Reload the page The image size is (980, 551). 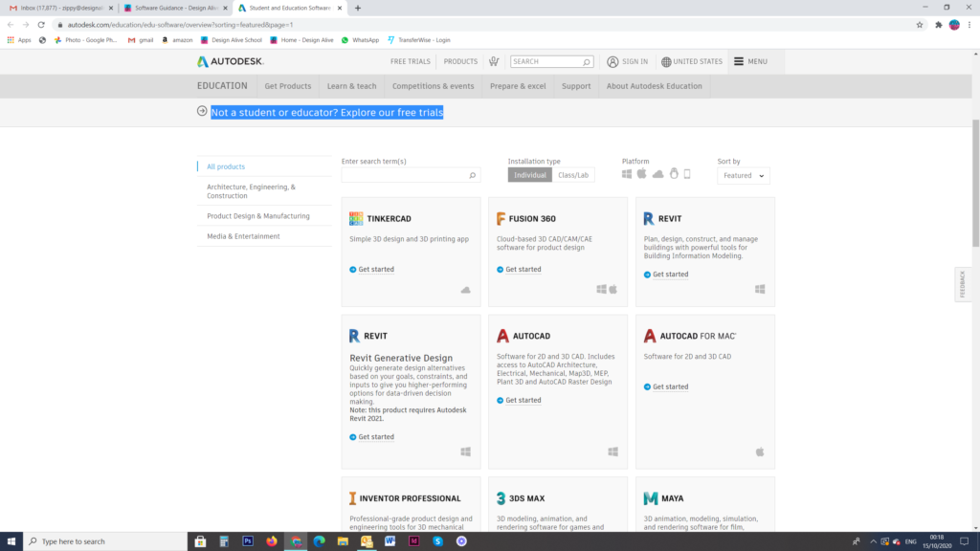coord(41,25)
